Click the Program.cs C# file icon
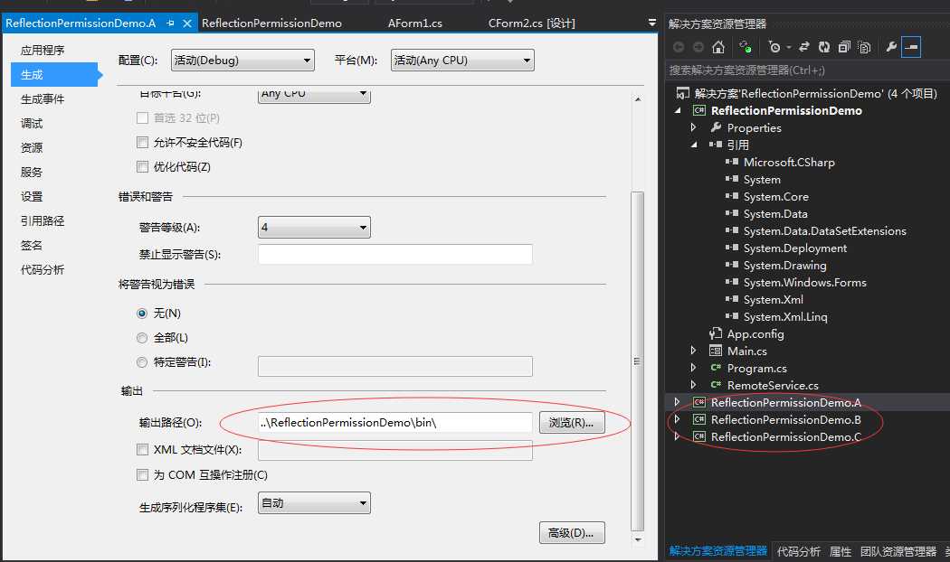 (716, 368)
